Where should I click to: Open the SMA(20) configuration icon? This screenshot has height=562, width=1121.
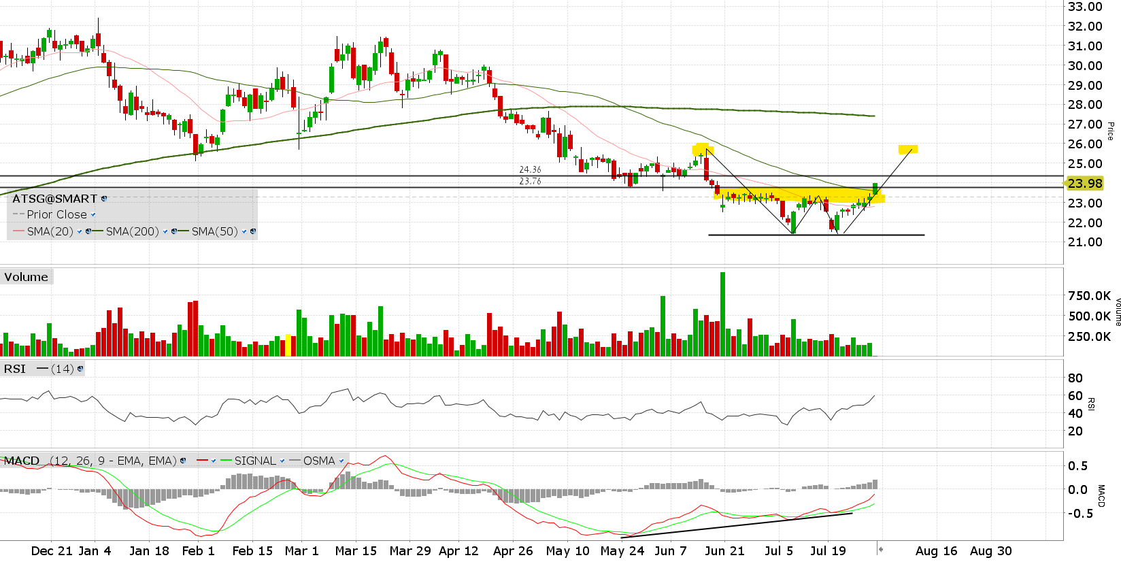[x=88, y=231]
